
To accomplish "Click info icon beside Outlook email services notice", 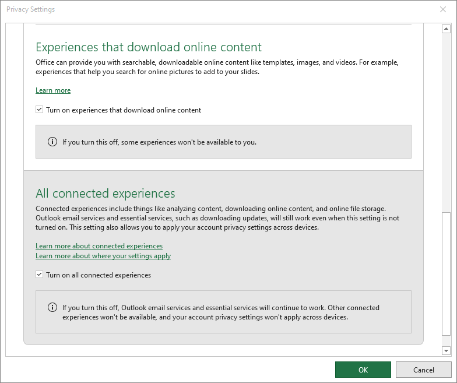I will click(52, 308).
